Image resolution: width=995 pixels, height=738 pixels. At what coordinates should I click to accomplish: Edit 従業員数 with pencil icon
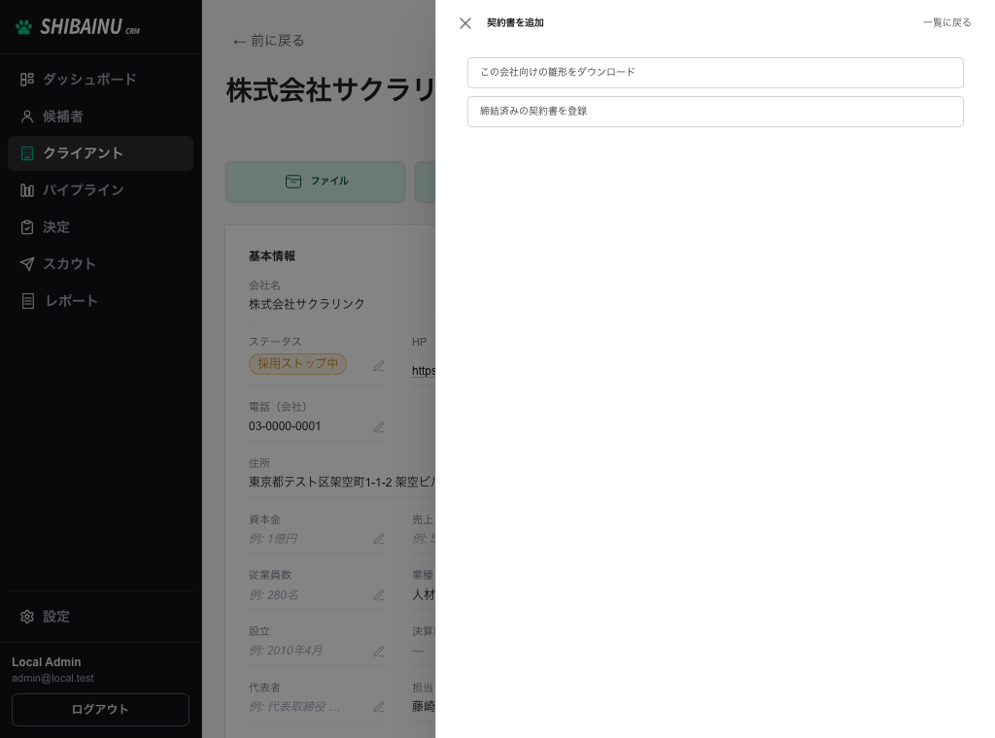379,595
